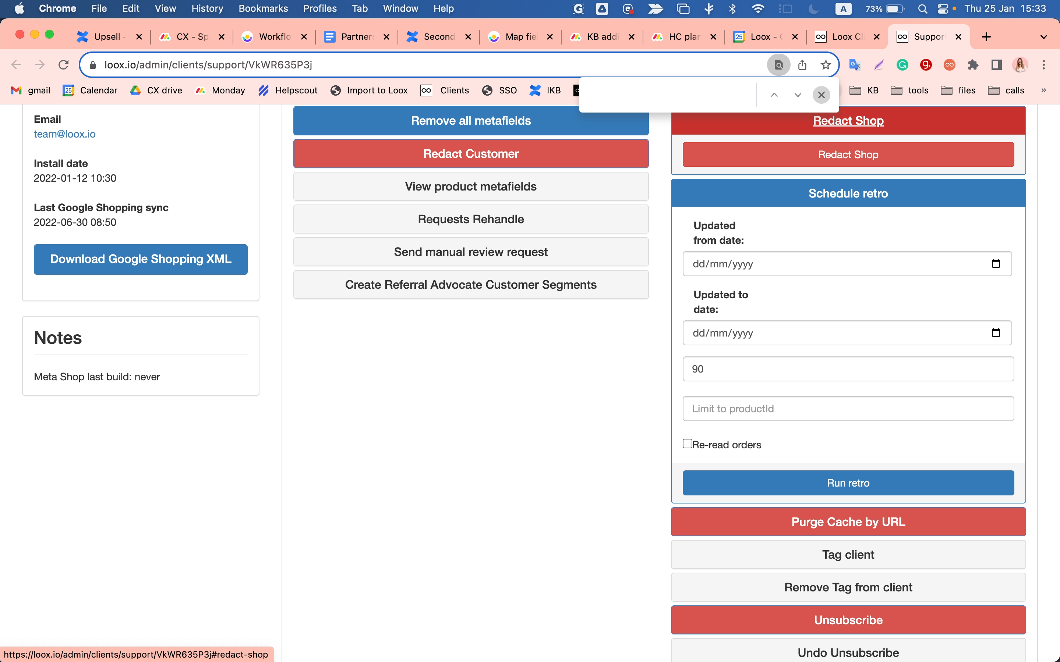Open macOS Control Center icon
Viewport: 1060px width, 662px height.
pyautogui.click(x=943, y=9)
